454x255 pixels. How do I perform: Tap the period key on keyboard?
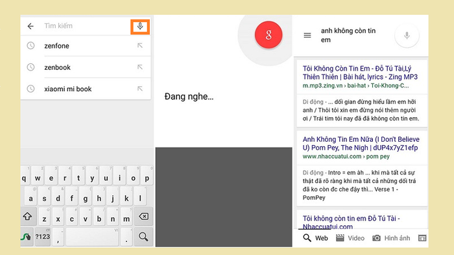coord(126,237)
